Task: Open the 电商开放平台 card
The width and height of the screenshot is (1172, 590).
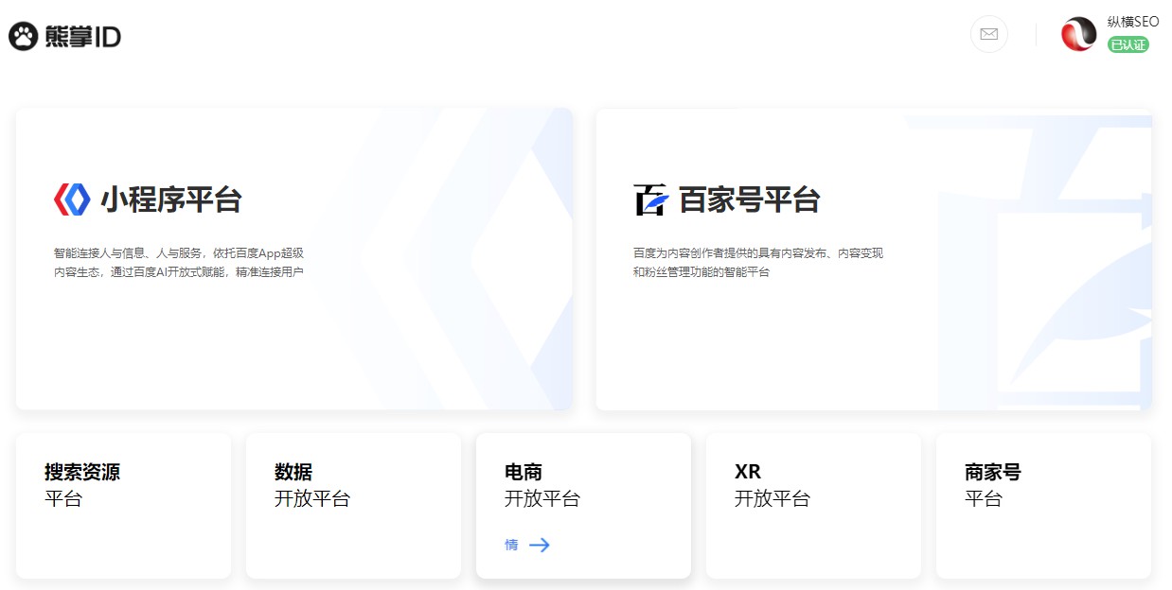Action: (583, 506)
